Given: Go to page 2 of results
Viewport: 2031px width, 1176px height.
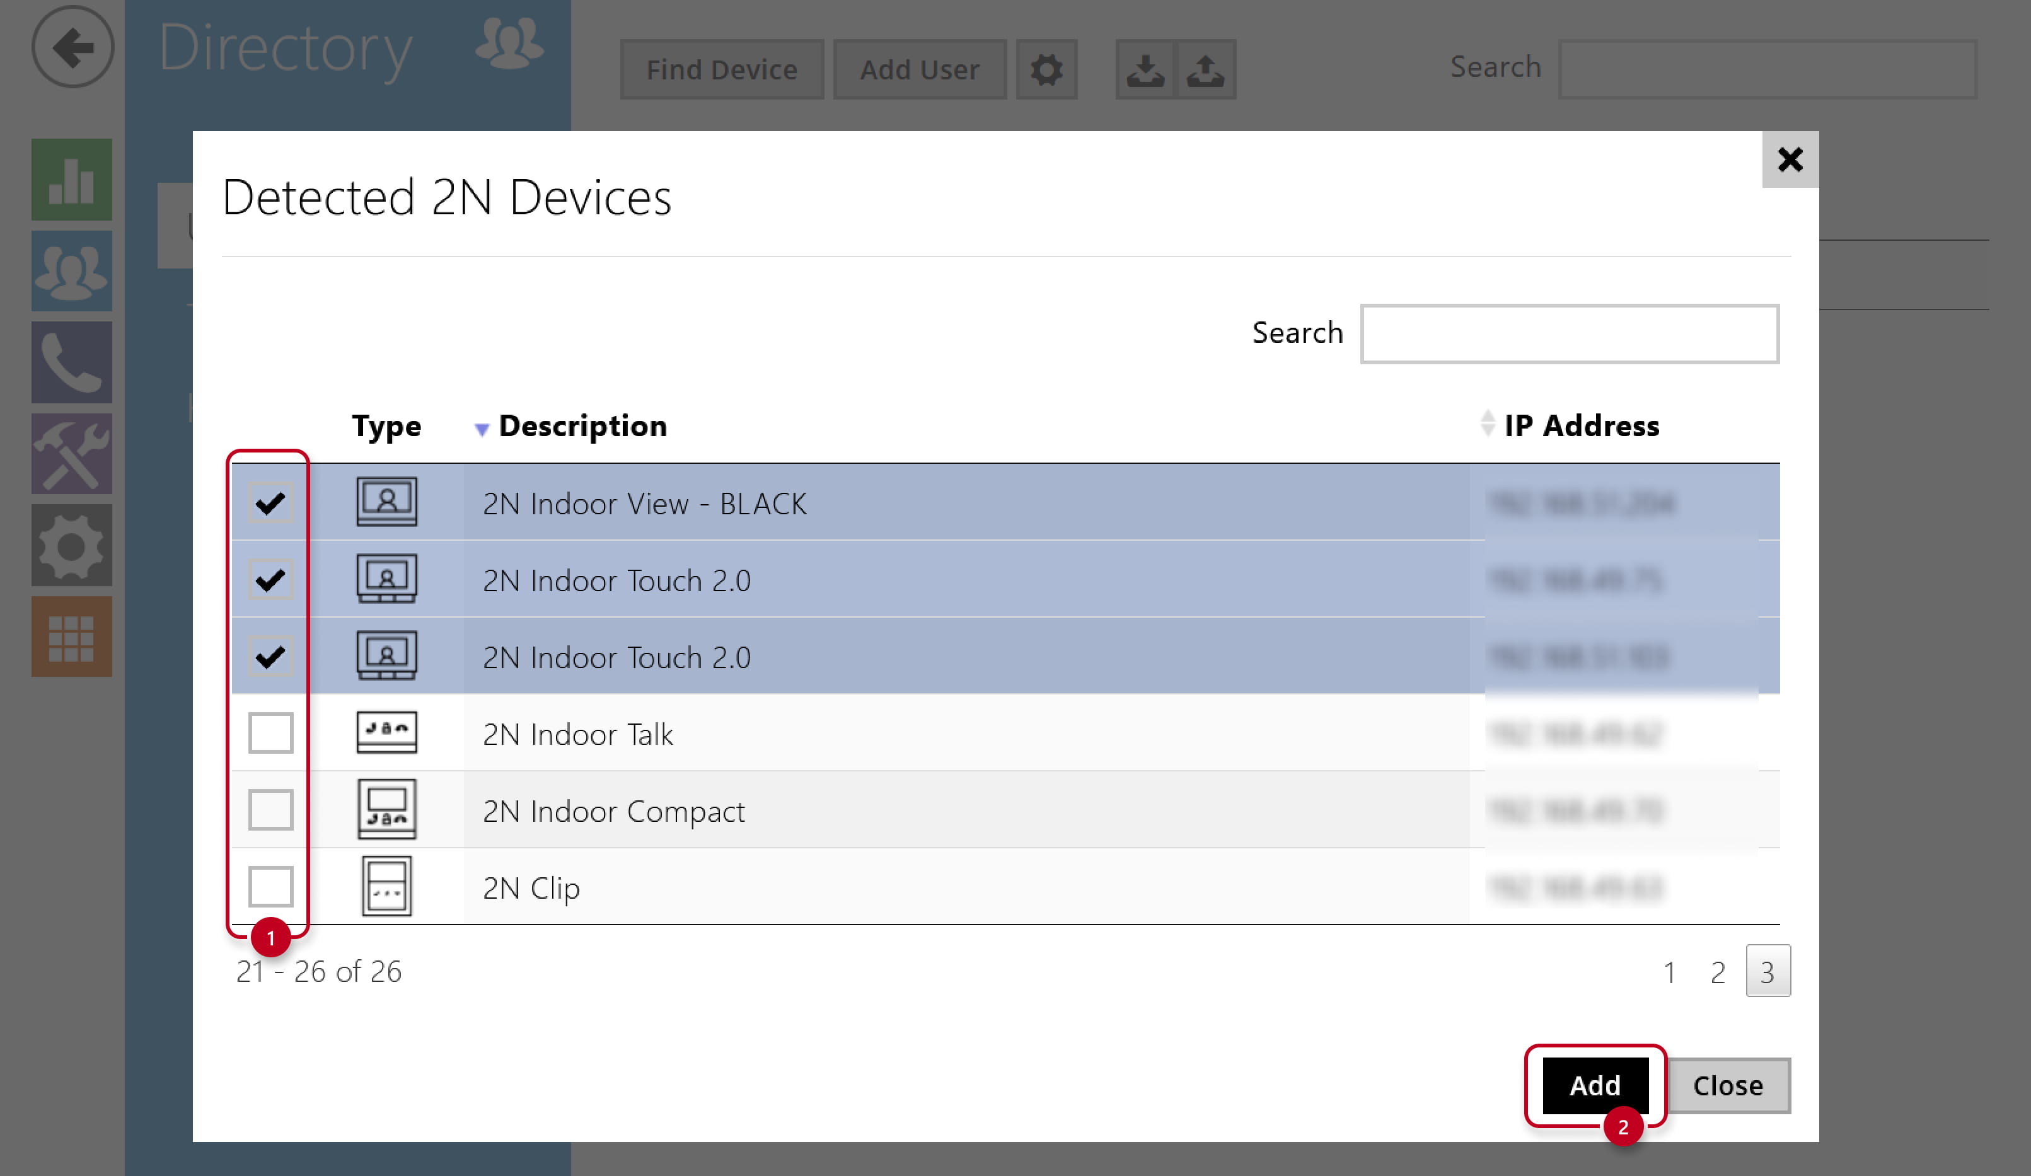Looking at the screenshot, I should (1718, 972).
